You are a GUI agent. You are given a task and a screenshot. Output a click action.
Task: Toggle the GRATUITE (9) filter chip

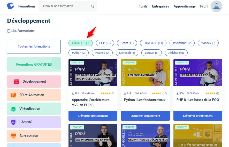point(81,43)
